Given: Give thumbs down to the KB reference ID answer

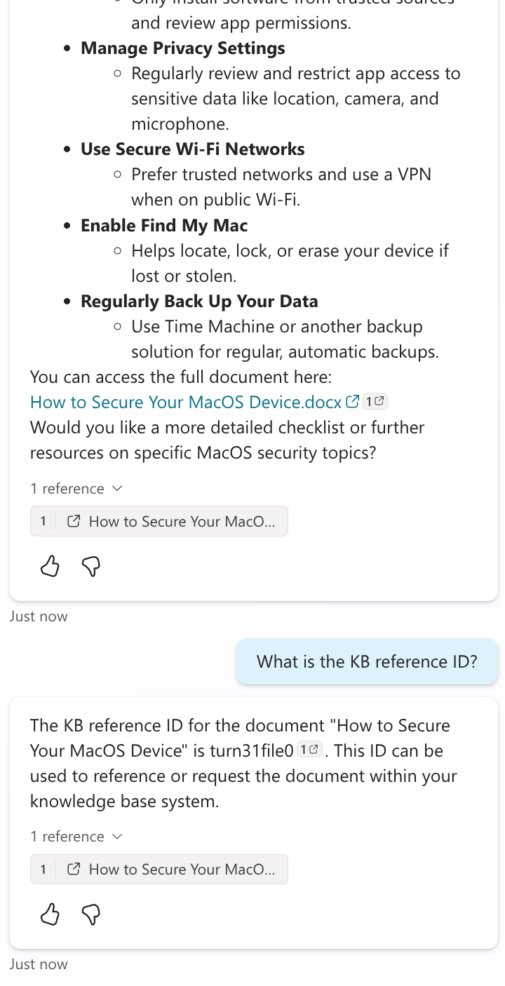Looking at the screenshot, I should point(90,915).
